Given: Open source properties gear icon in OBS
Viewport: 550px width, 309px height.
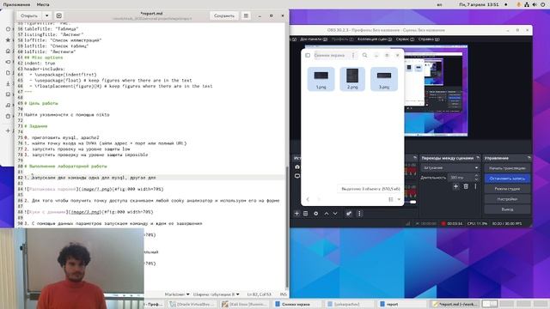Looking at the screenshot, I should coord(315,214).
